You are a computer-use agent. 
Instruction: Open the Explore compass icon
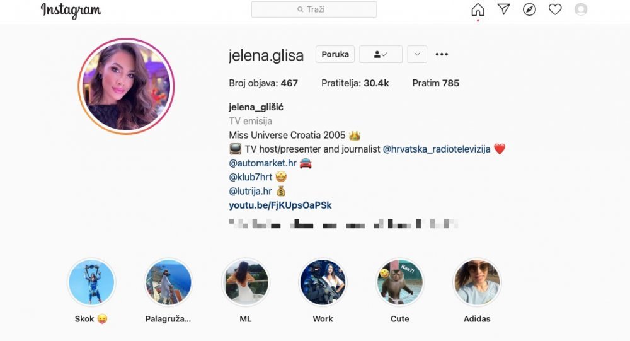coord(529,9)
